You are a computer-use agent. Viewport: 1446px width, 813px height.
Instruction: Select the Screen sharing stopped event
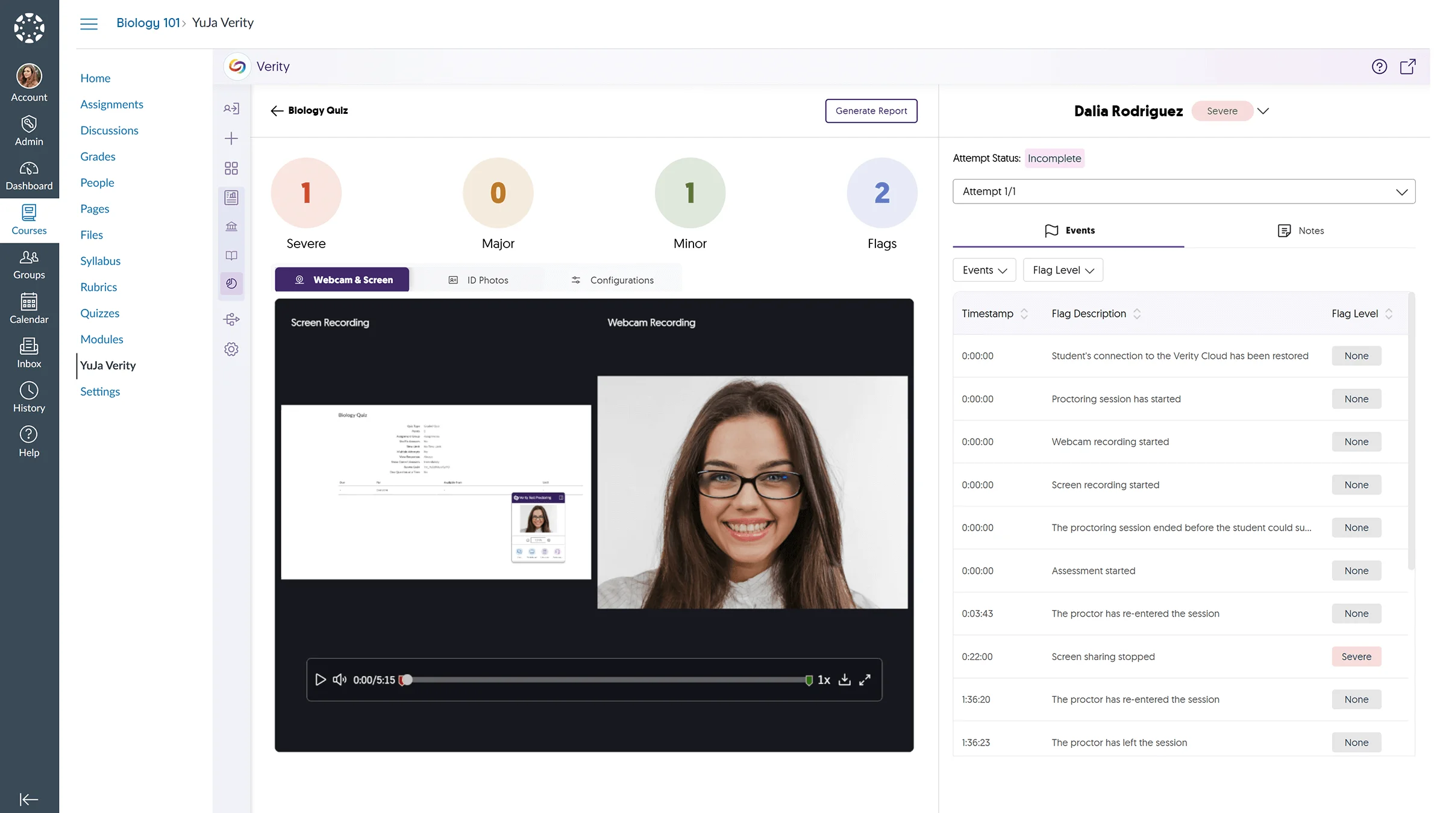click(1180, 656)
